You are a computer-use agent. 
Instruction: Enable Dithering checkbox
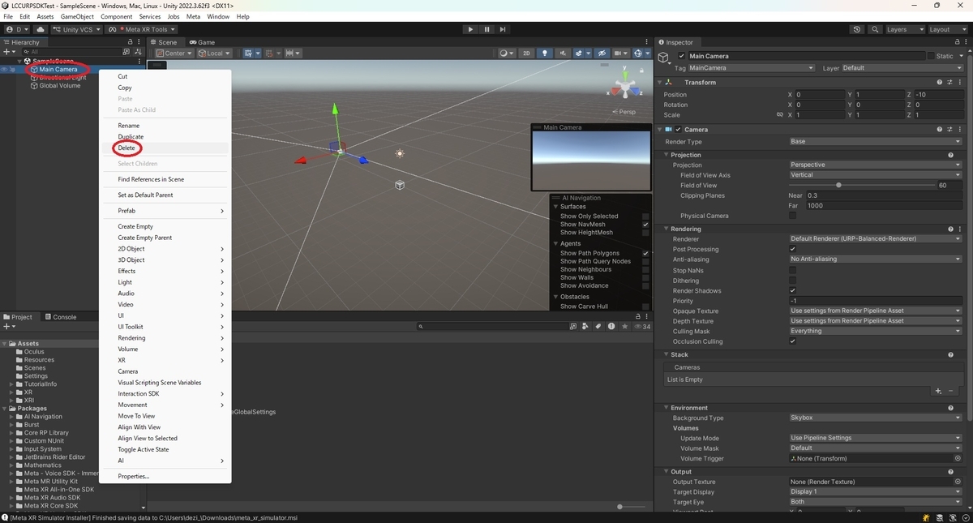click(x=793, y=281)
